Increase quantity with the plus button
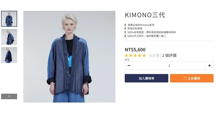This screenshot has height=118, width=216. [209, 65]
